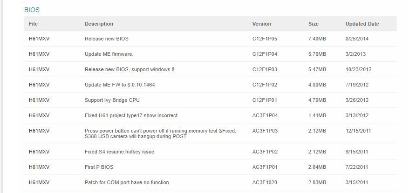
Task: Click the 'Release new BIOS, support windows 8' description
Action: [130, 69]
